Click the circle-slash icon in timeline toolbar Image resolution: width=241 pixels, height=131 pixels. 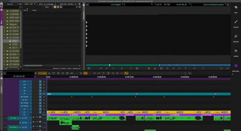click(117, 73)
